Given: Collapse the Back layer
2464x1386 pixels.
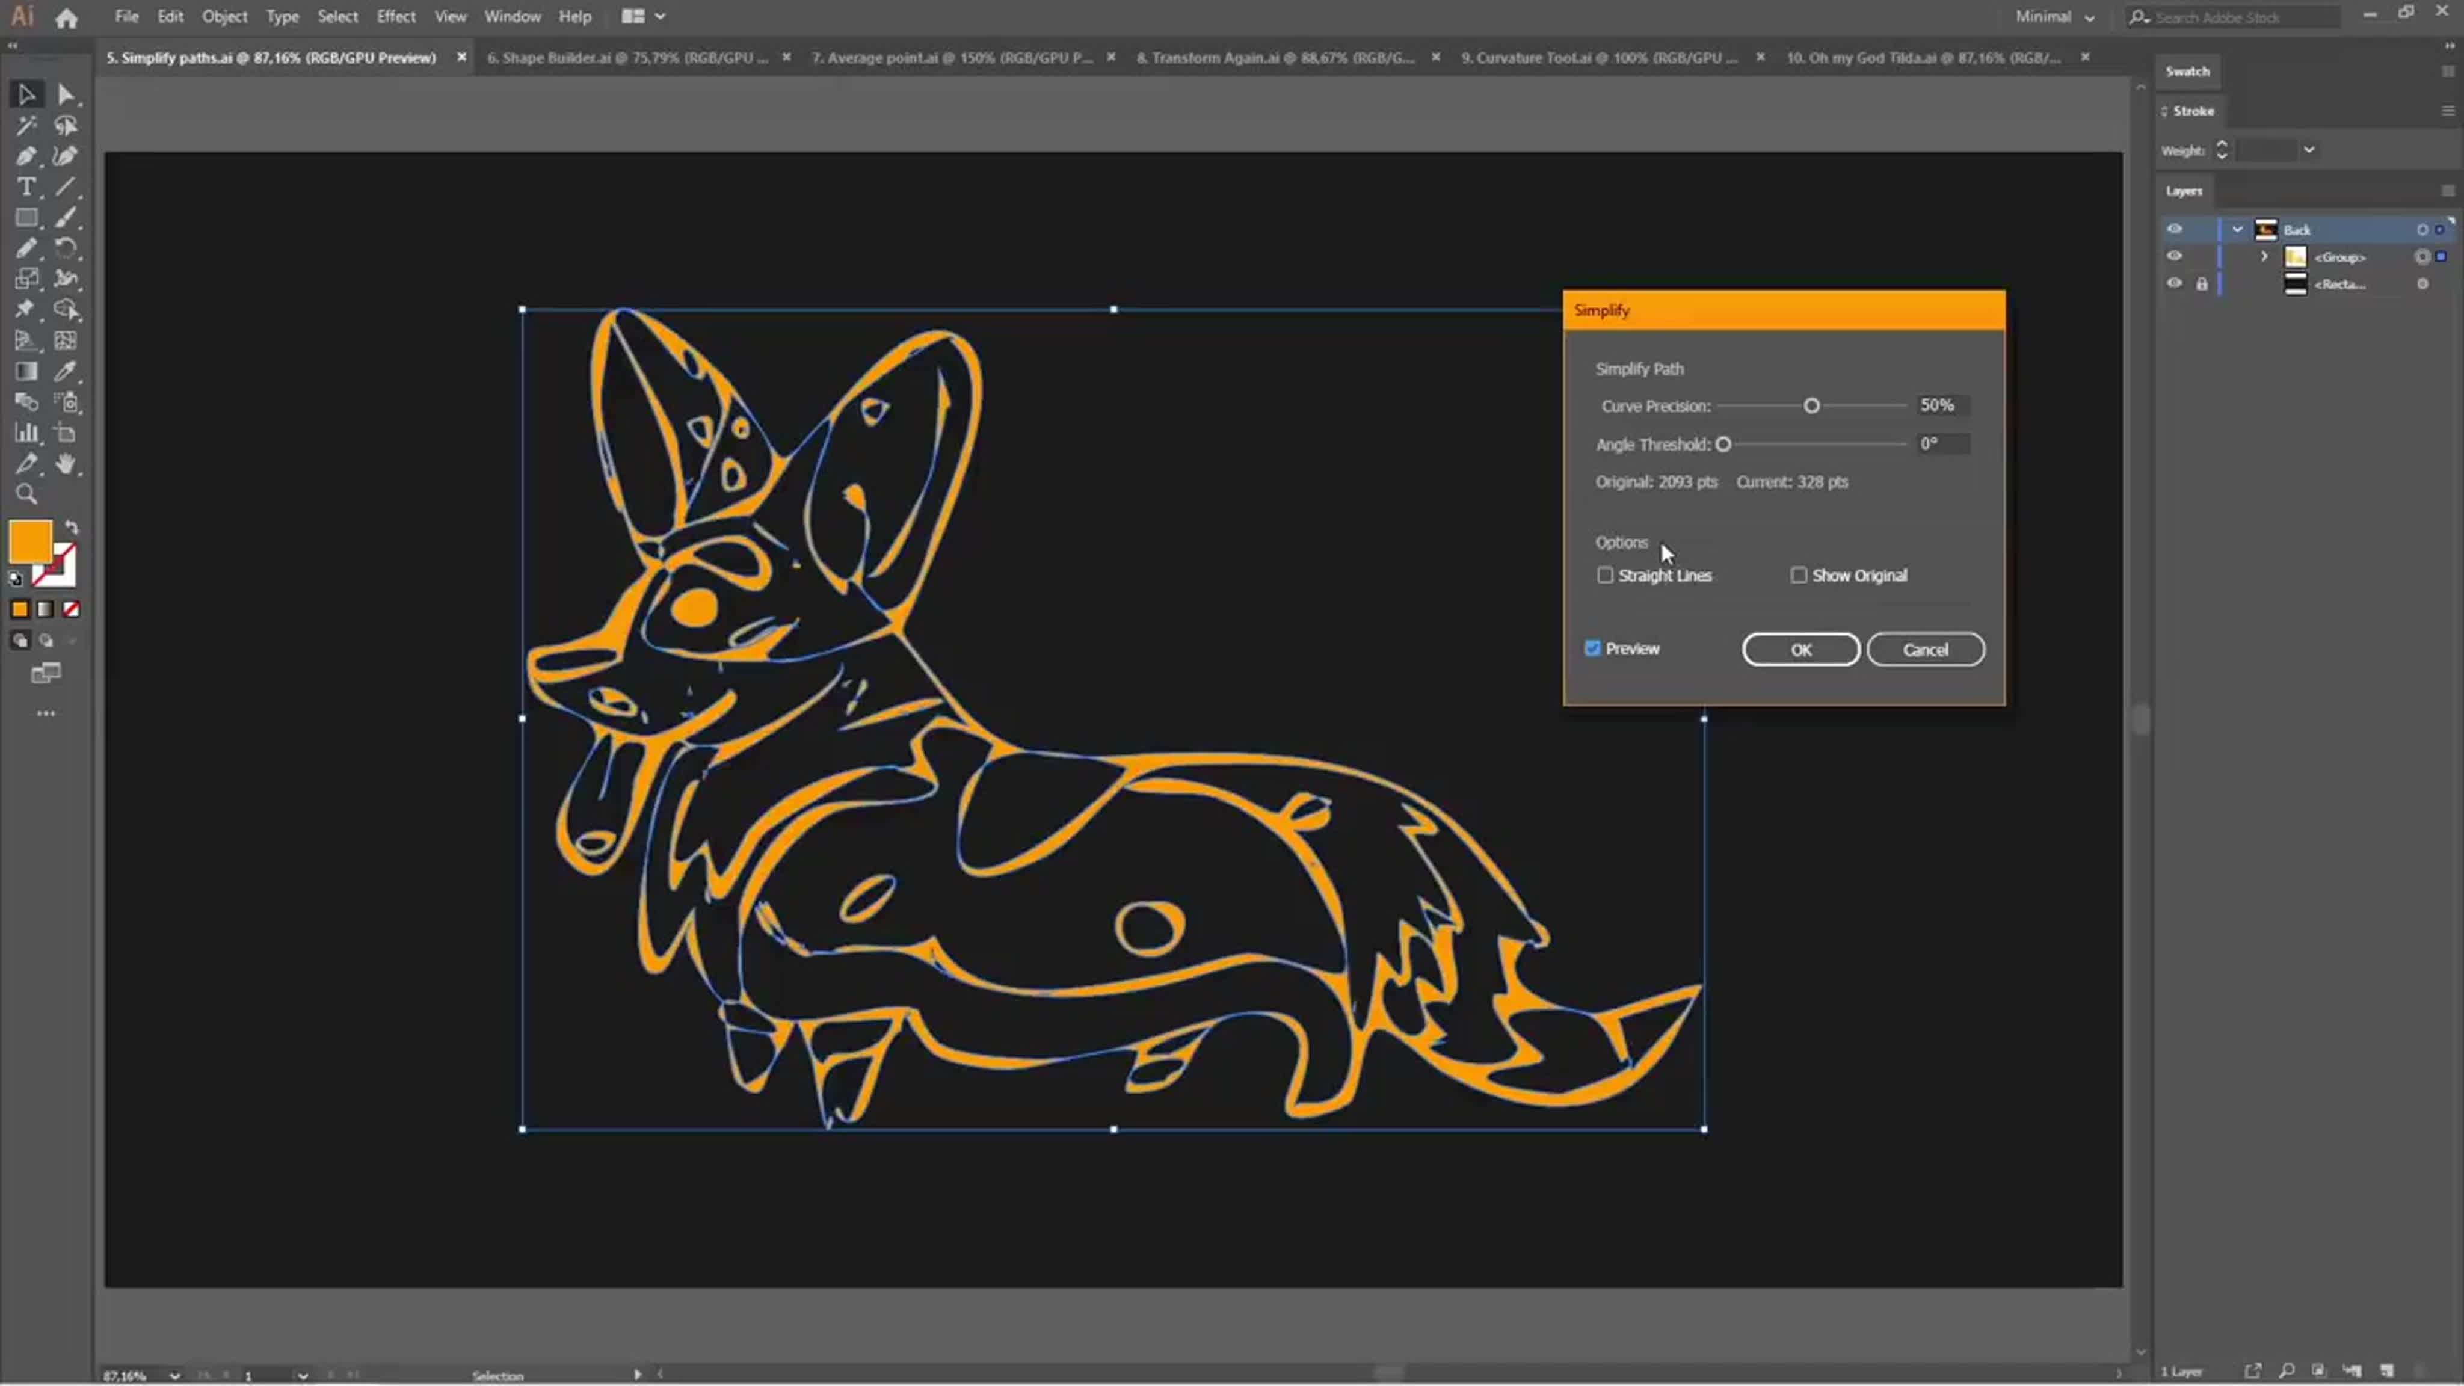Looking at the screenshot, I should tap(2237, 230).
